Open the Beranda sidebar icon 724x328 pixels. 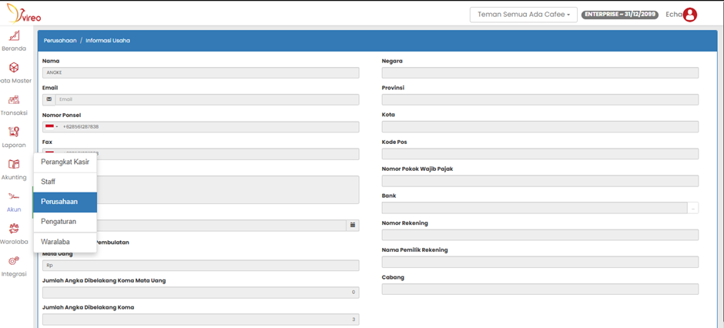(14, 37)
